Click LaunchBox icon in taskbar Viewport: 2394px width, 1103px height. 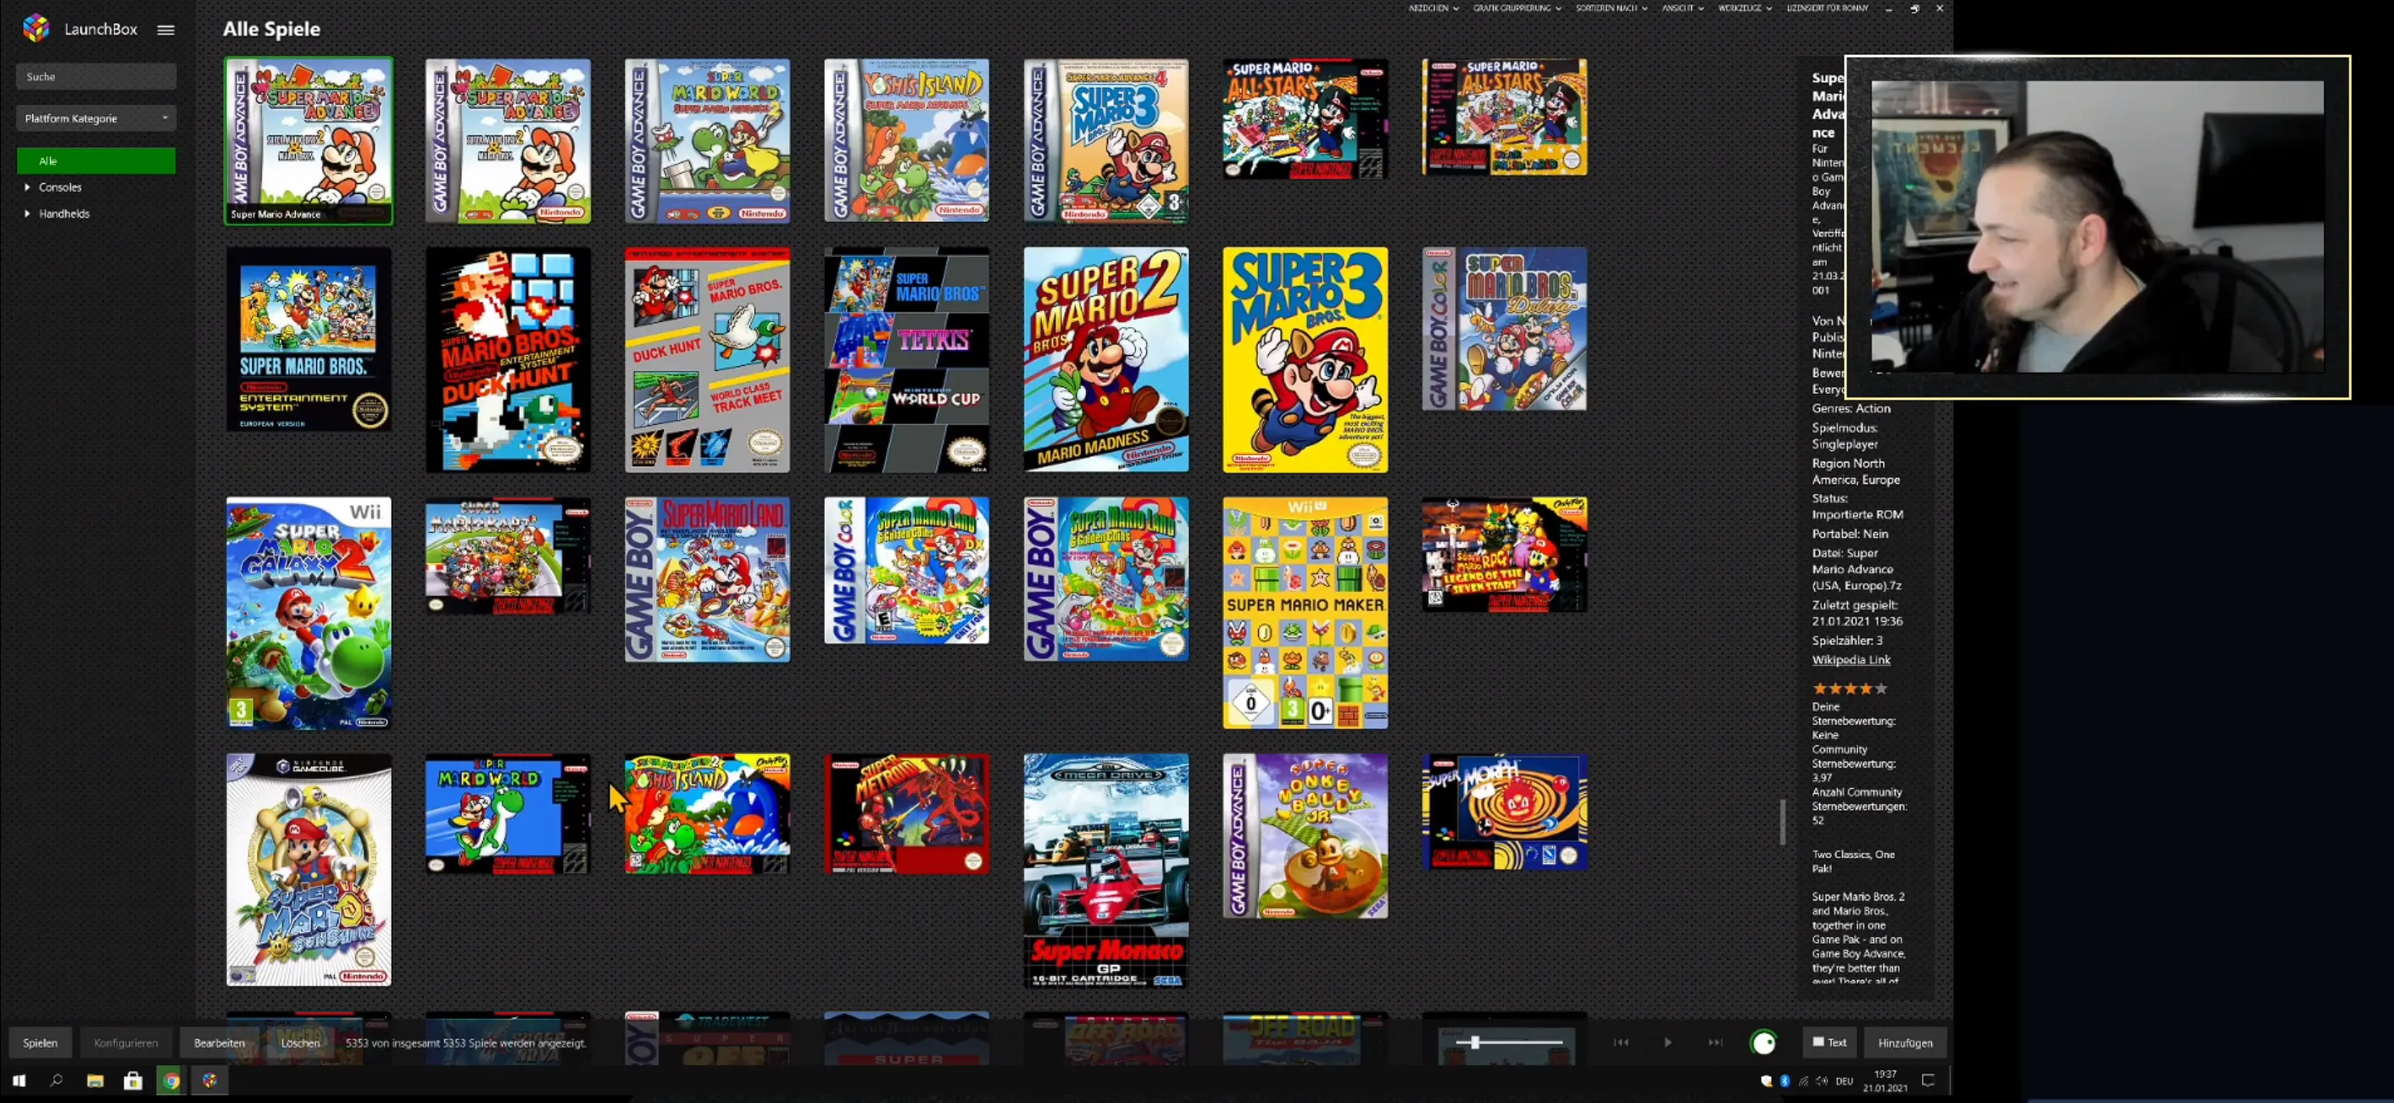pyautogui.click(x=210, y=1081)
